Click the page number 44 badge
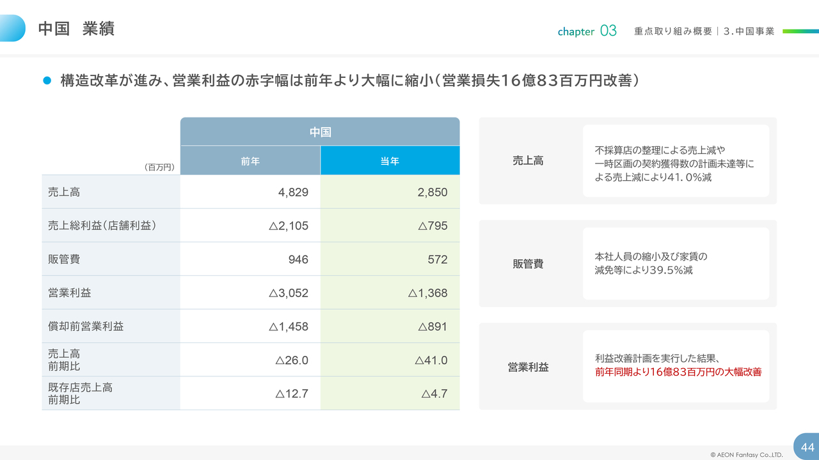This screenshot has width=819, height=460. pyautogui.click(x=807, y=447)
